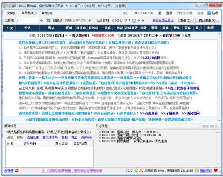Click the IP address 183.214.87.30
The height and width of the screenshot is (177, 223).
point(143,13)
